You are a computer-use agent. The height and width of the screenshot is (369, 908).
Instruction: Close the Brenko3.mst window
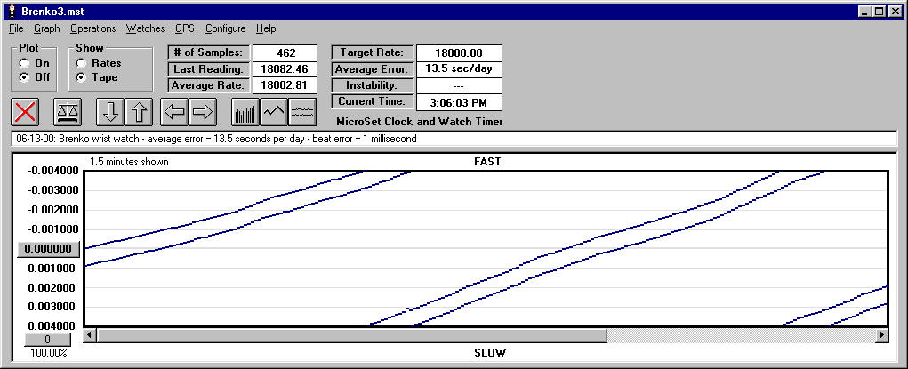(x=896, y=11)
